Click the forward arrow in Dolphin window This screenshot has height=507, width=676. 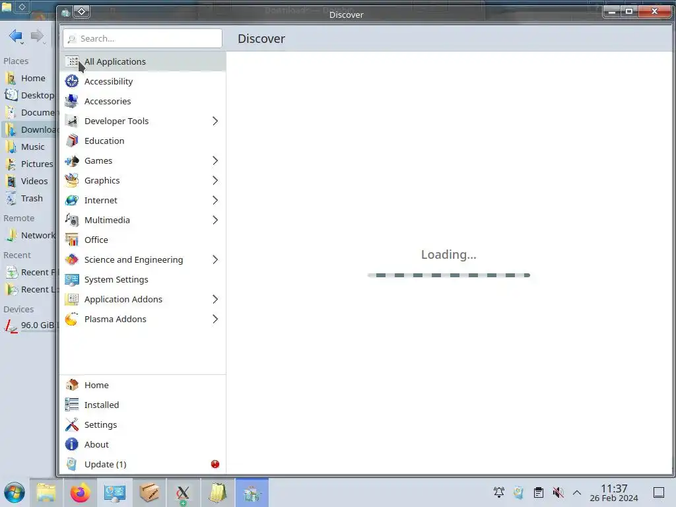[x=38, y=36]
